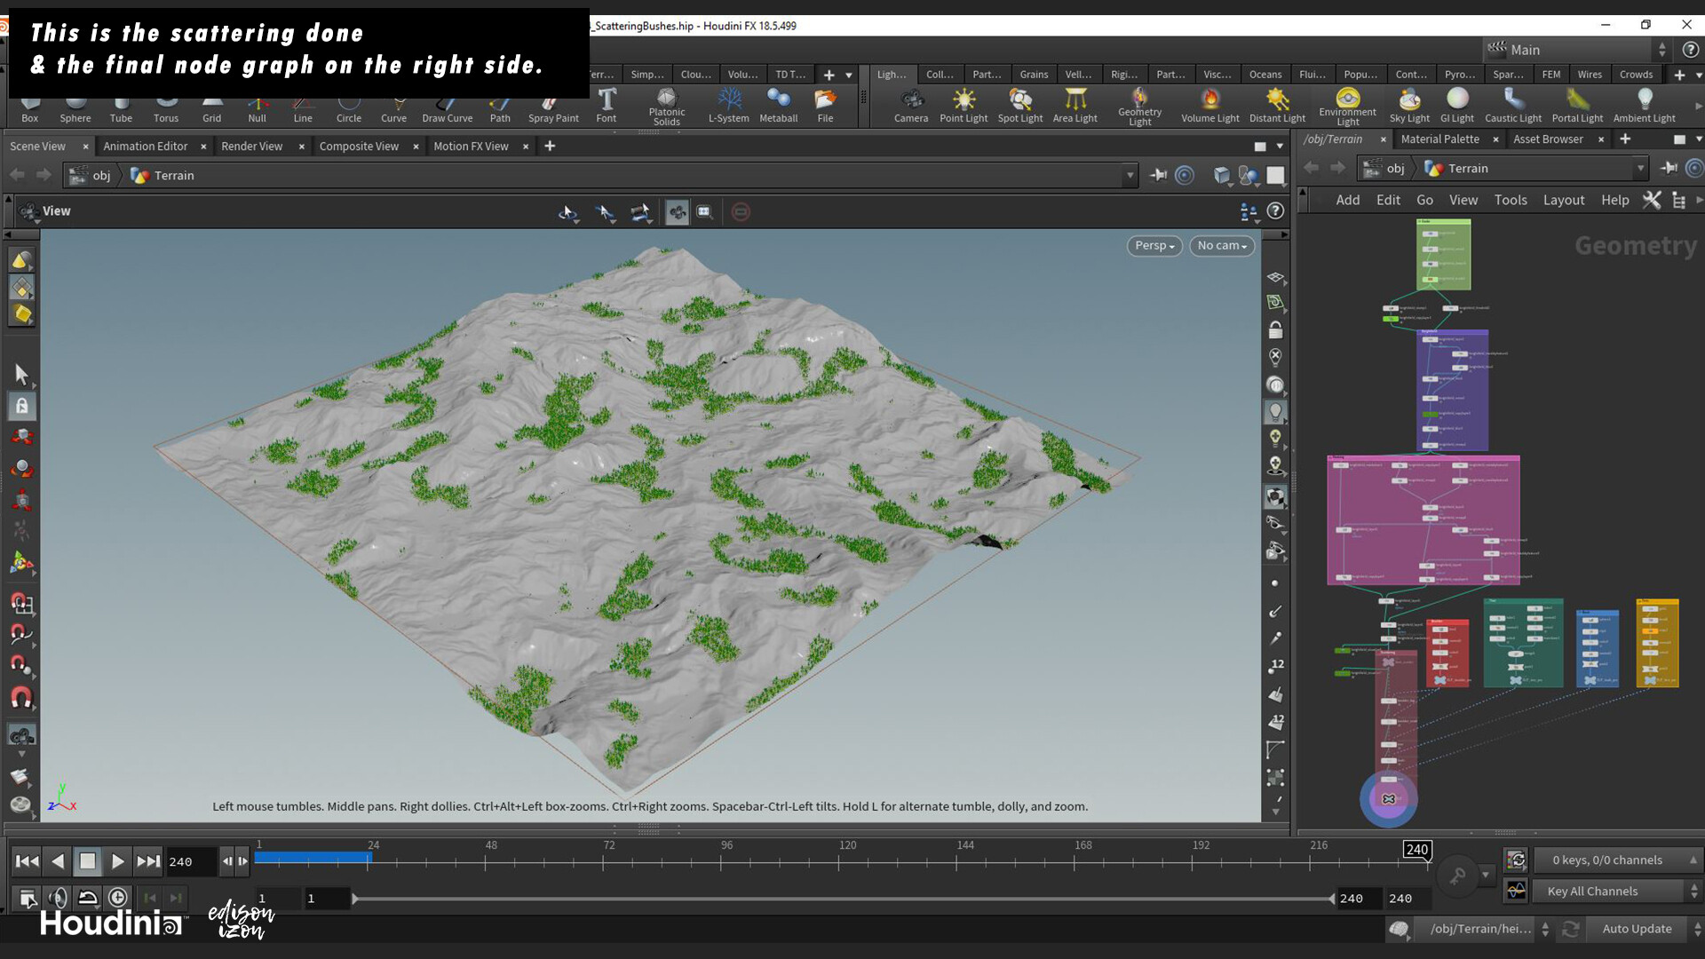Toggle headlight-only lighting bulb on right viewport bar

(x=1276, y=411)
